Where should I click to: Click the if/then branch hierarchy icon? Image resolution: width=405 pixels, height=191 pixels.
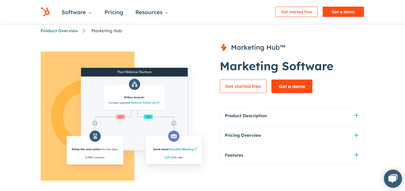(x=134, y=84)
